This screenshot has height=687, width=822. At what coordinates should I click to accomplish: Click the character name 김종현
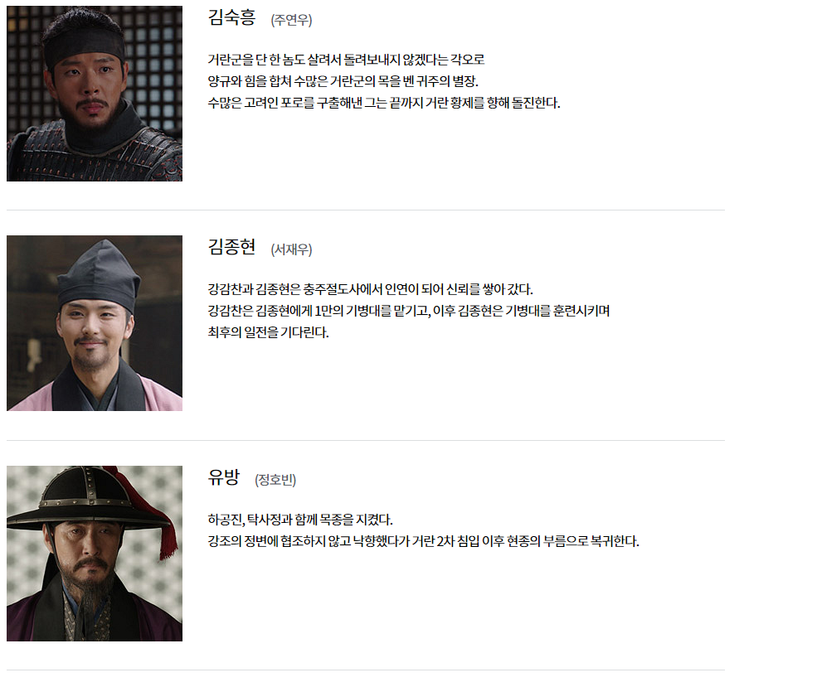pos(231,247)
